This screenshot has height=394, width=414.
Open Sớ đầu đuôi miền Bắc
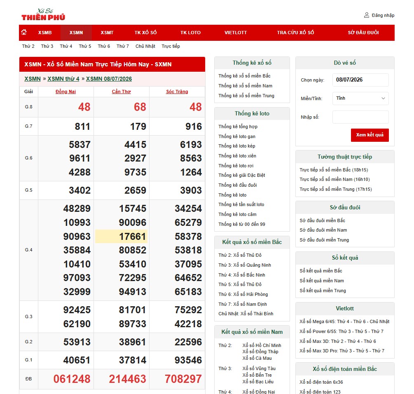click(x=322, y=220)
